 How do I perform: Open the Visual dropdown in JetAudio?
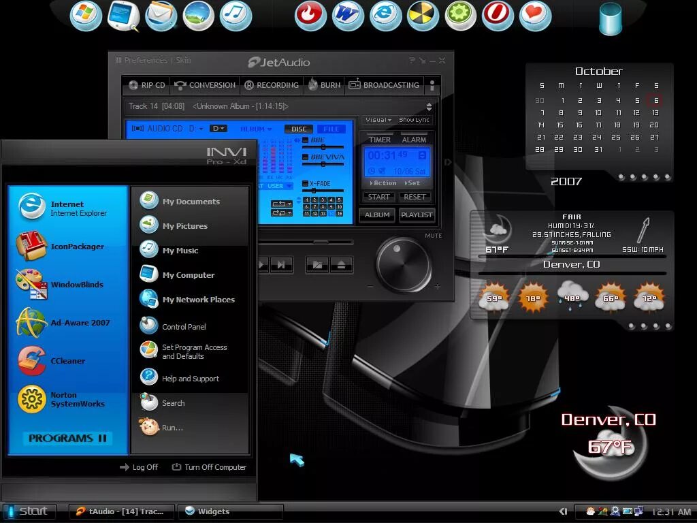tap(378, 120)
